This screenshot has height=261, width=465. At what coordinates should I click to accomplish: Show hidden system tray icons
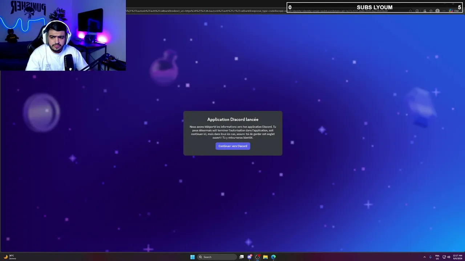pos(424,257)
